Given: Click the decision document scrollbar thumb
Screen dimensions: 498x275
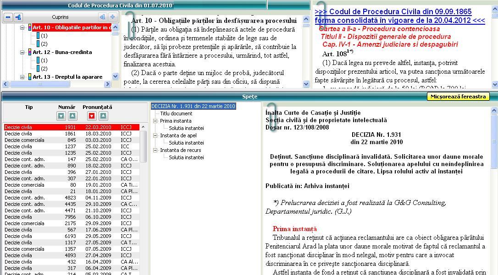Looking at the screenshot, I should tap(494, 141).
